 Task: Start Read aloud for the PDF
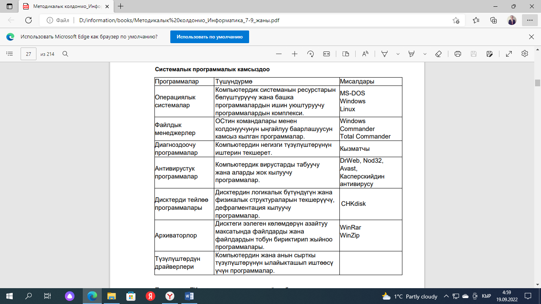[365, 54]
